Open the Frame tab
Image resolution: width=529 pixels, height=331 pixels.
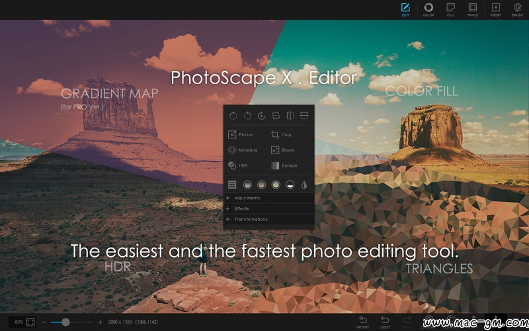pyautogui.click(x=473, y=10)
